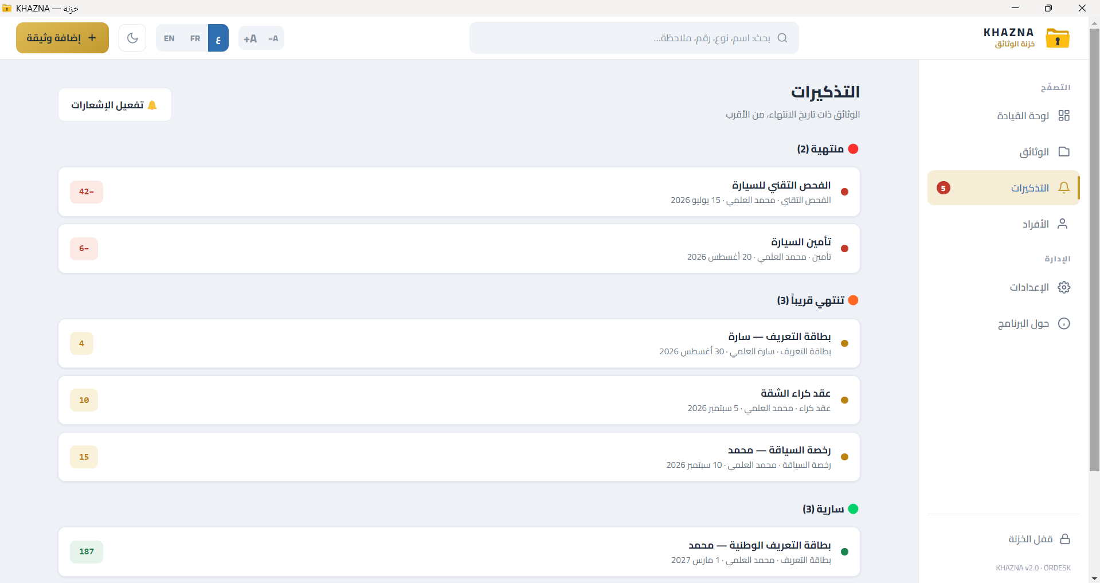Open حول البرنامج info icon
Screen dimensions: 1100x583
[1064, 323]
